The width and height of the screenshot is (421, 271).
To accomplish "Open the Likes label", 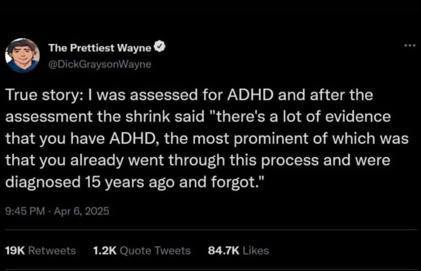I will (x=255, y=250).
